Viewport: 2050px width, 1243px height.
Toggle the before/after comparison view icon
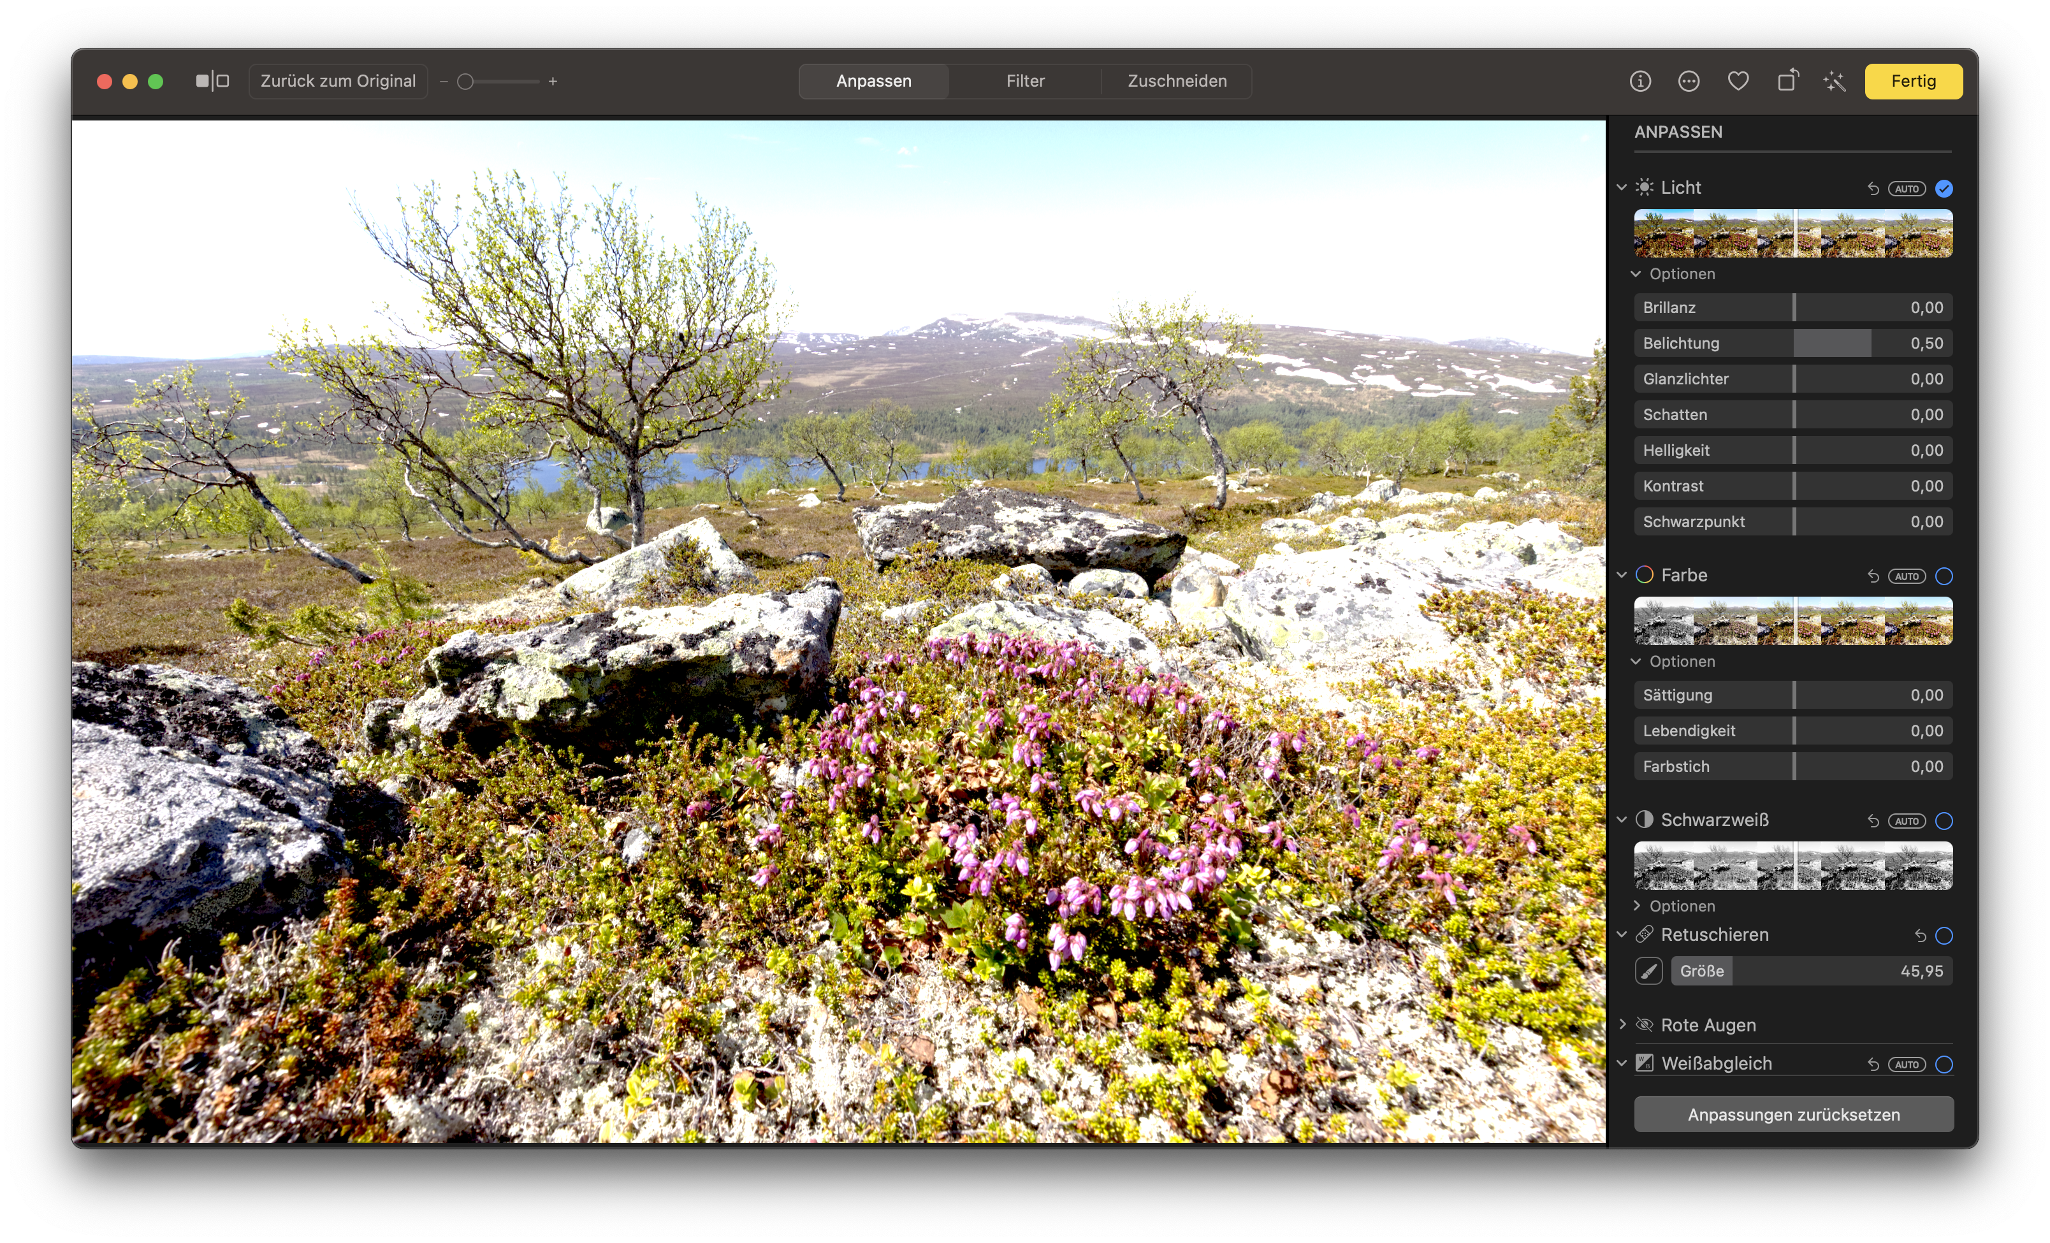click(212, 81)
